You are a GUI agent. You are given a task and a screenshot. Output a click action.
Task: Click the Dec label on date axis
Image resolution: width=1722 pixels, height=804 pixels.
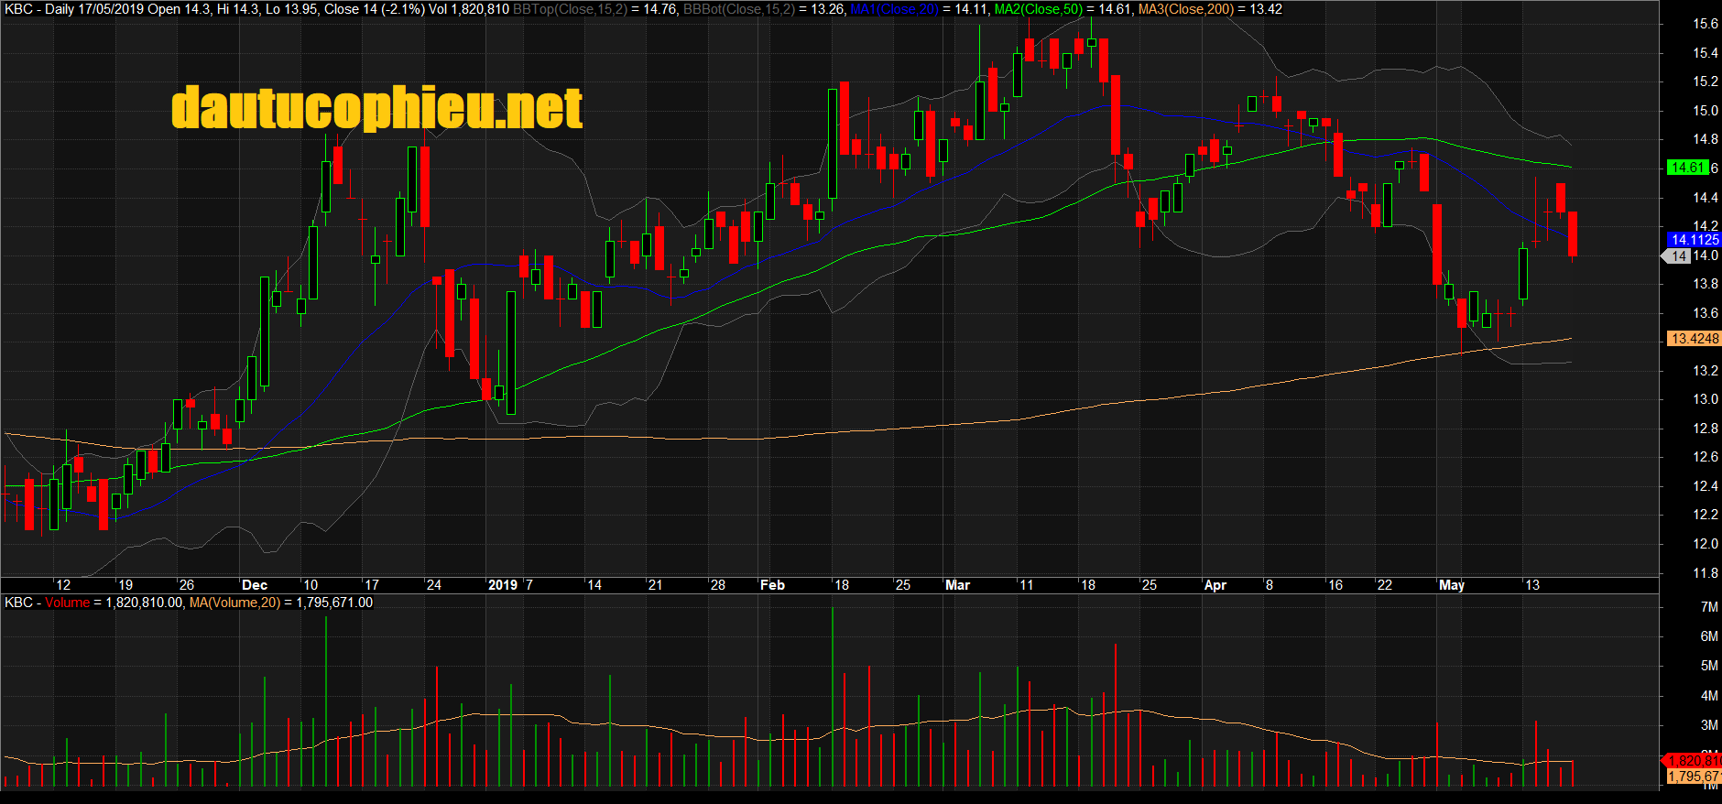click(255, 585)
